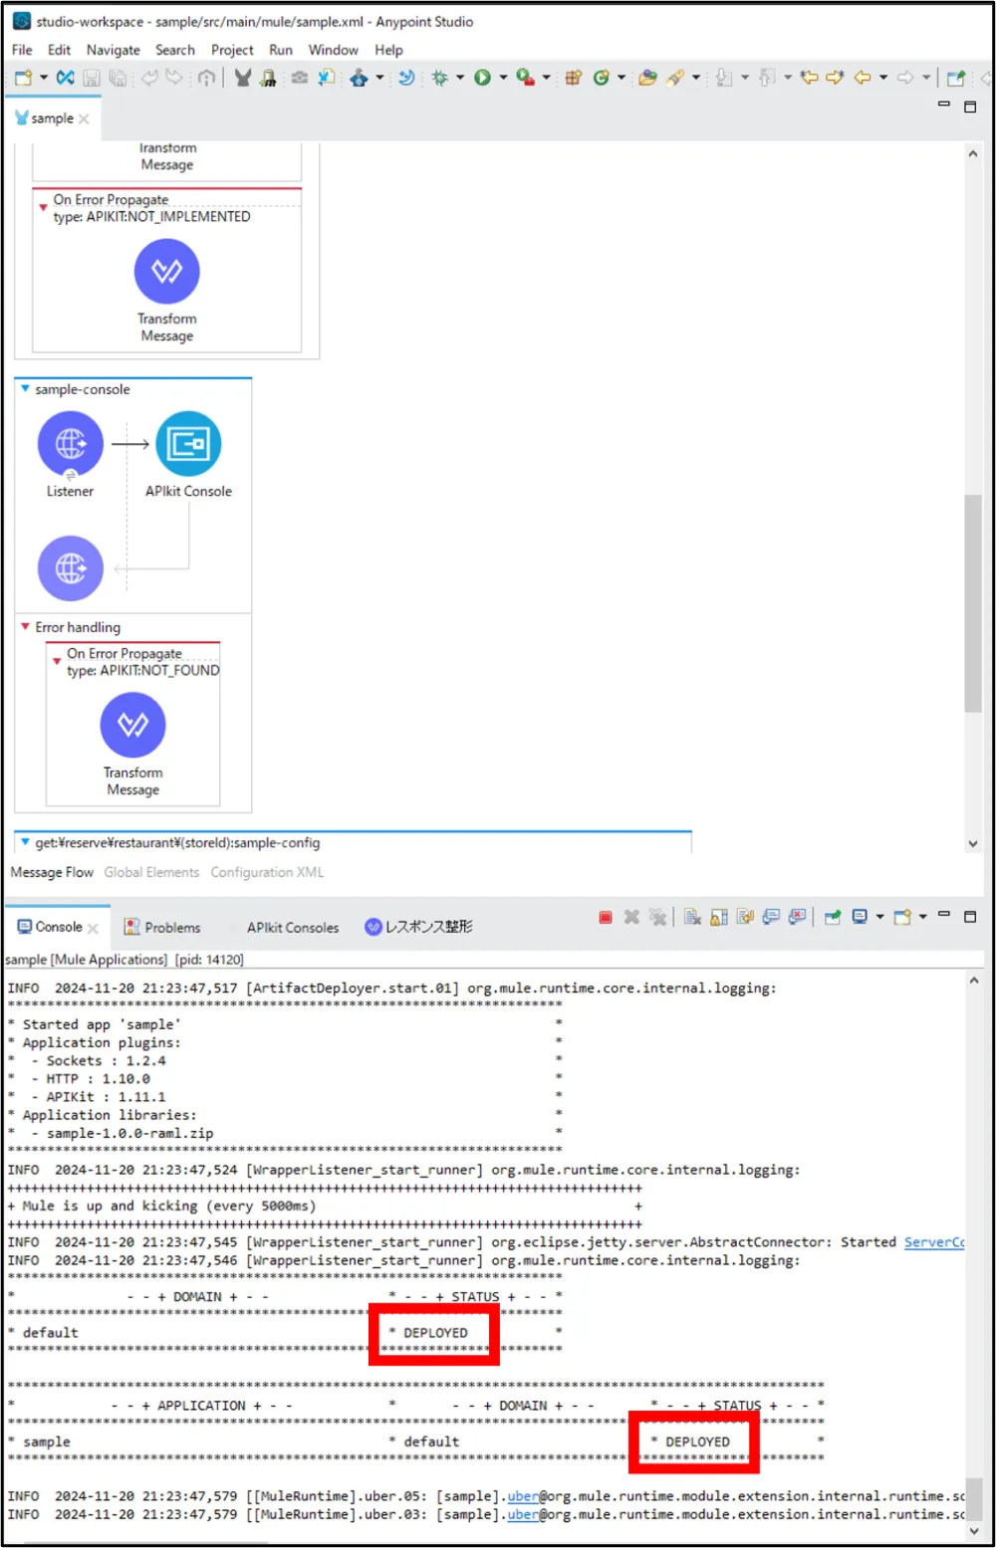Open the Run button dropdown arrow

[x=503, y=78]
